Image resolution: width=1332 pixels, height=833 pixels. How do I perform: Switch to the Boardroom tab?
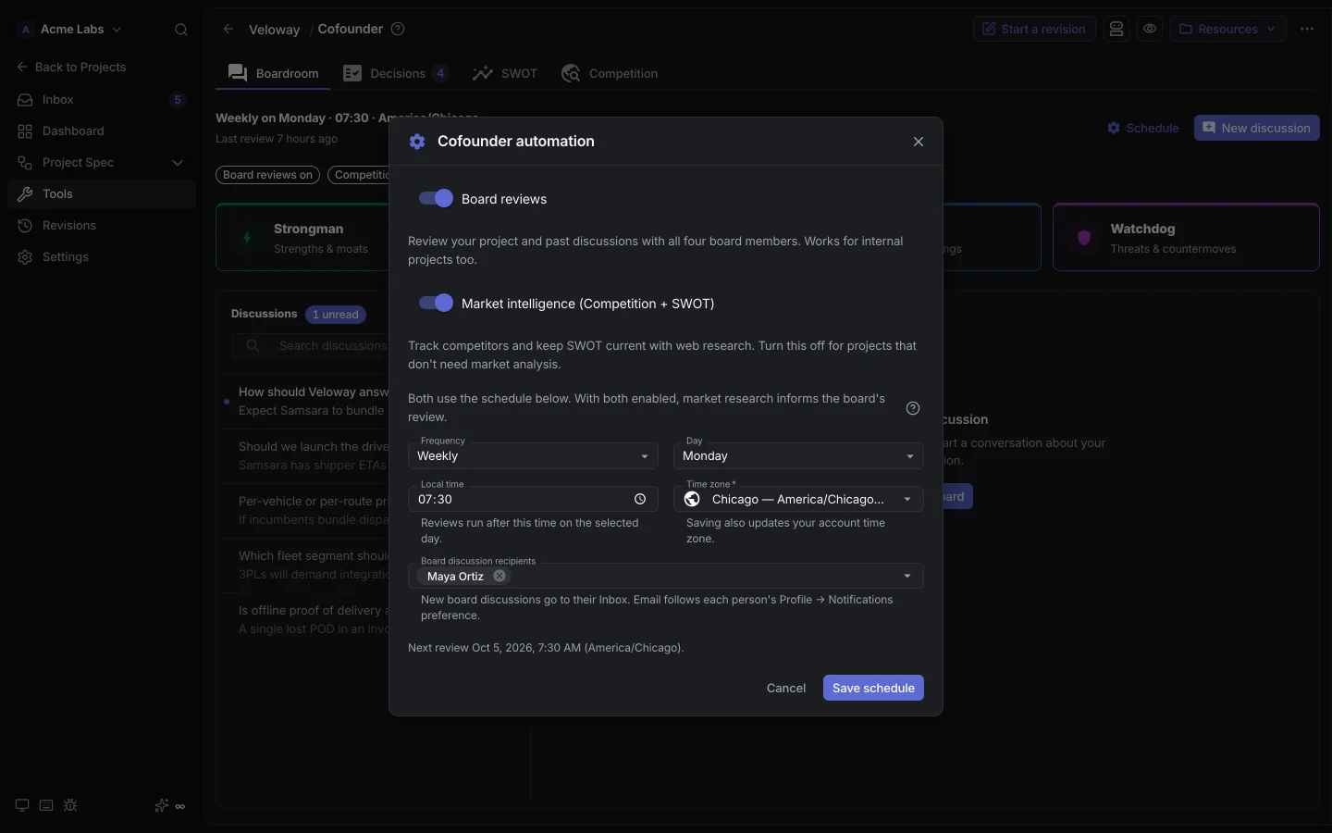273,73
